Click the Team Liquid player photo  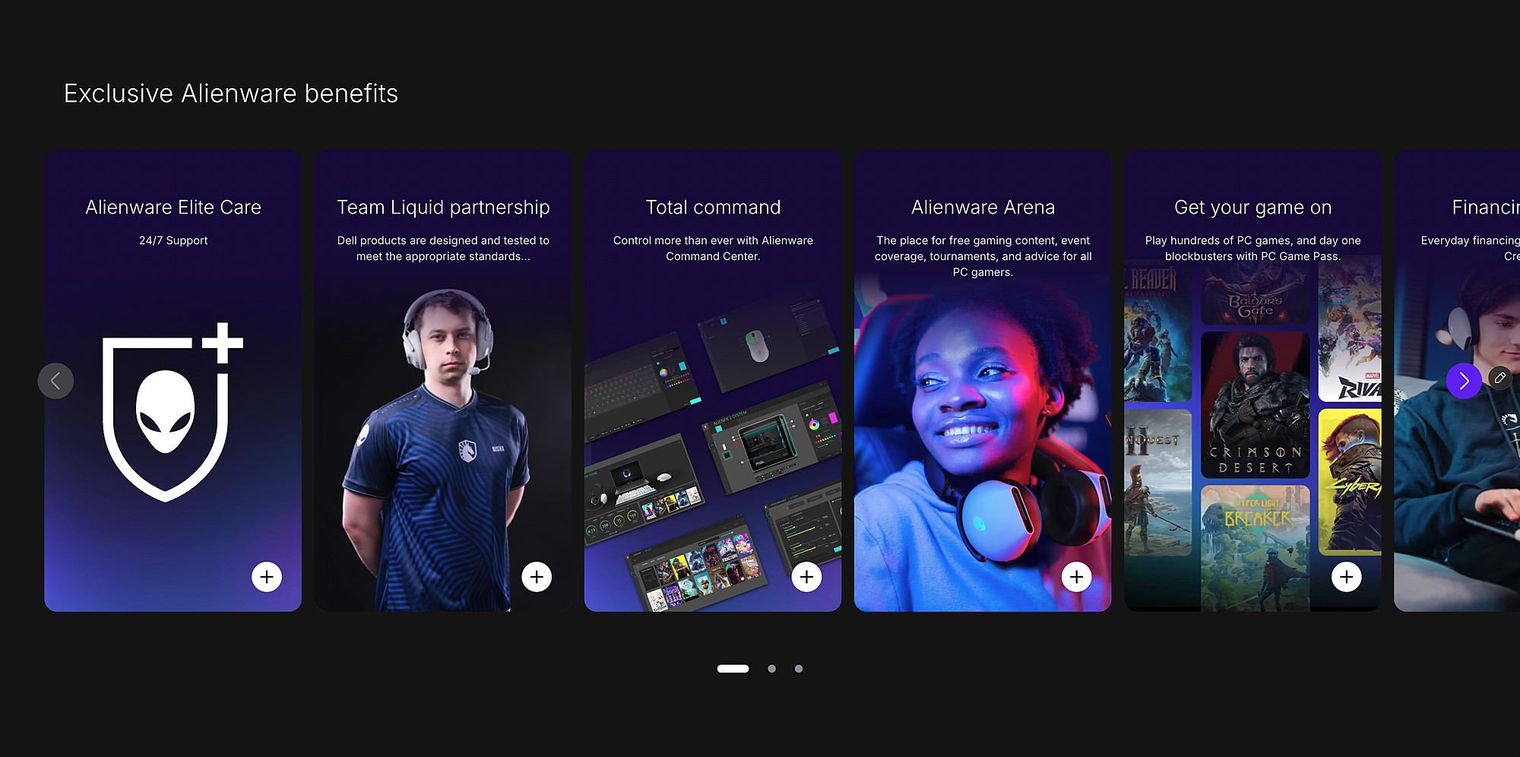click(436, 450)
